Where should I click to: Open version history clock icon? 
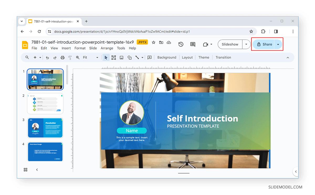pos(181,44)
